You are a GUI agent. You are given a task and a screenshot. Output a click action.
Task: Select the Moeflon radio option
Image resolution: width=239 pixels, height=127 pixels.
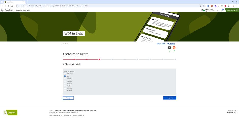[x=65, y=91]
